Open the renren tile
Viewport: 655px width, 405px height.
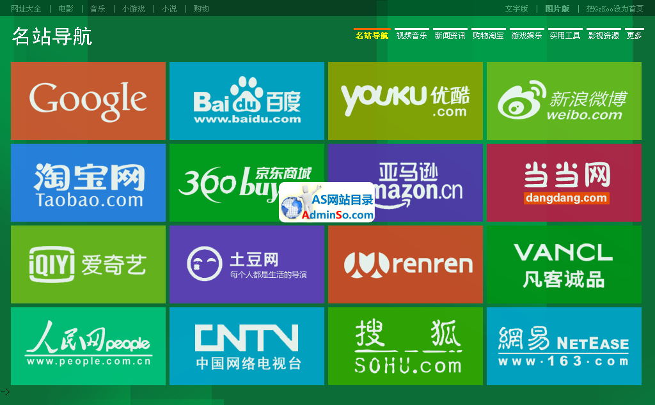click(x=405, y=264)
